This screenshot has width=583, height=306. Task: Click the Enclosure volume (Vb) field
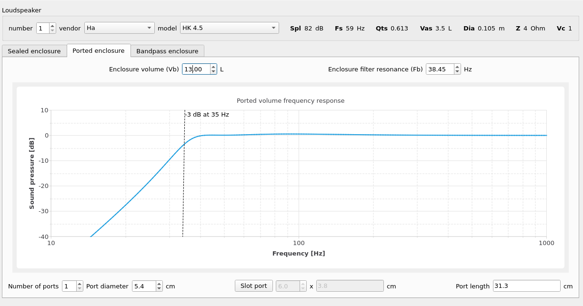196,69
